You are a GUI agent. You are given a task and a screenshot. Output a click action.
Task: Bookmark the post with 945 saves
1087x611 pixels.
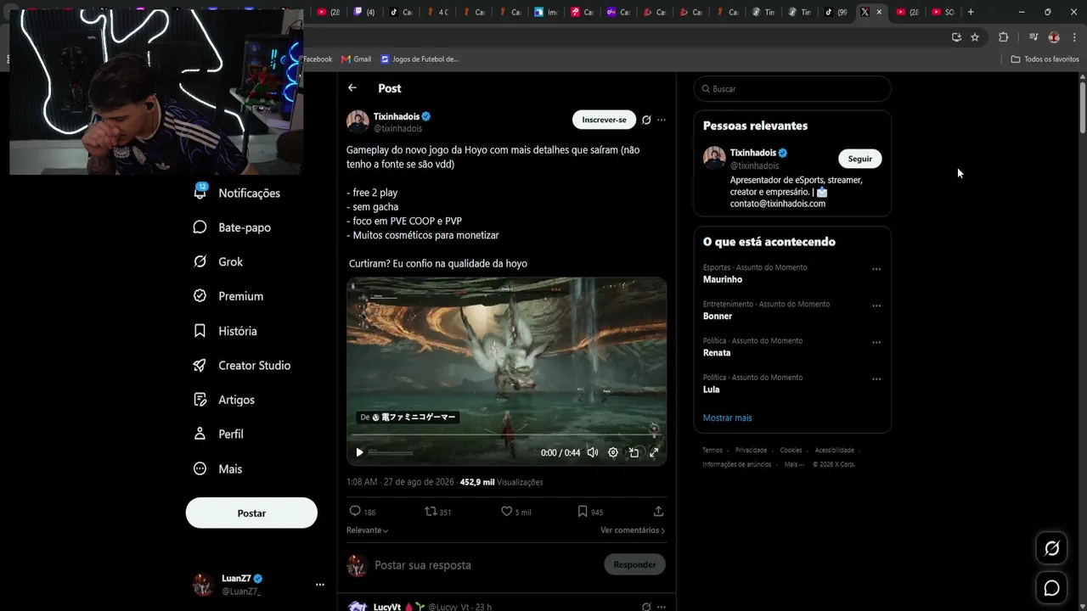click(x=583, y=511)
